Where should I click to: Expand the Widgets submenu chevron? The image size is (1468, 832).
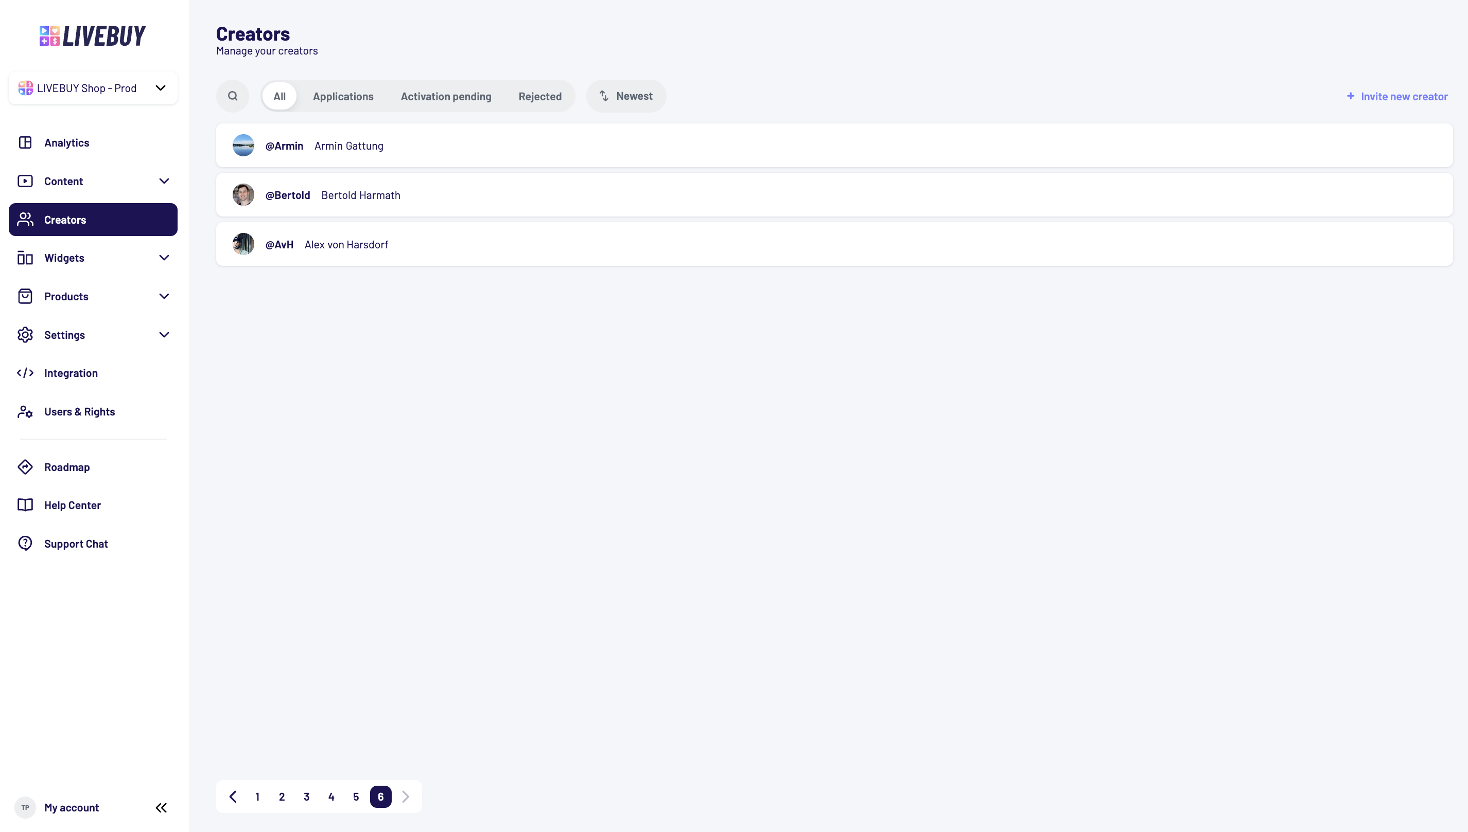point(164,258)
